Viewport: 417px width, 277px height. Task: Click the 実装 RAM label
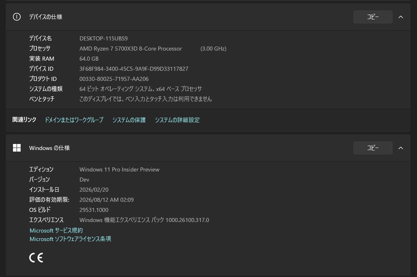tap(41, 59)
